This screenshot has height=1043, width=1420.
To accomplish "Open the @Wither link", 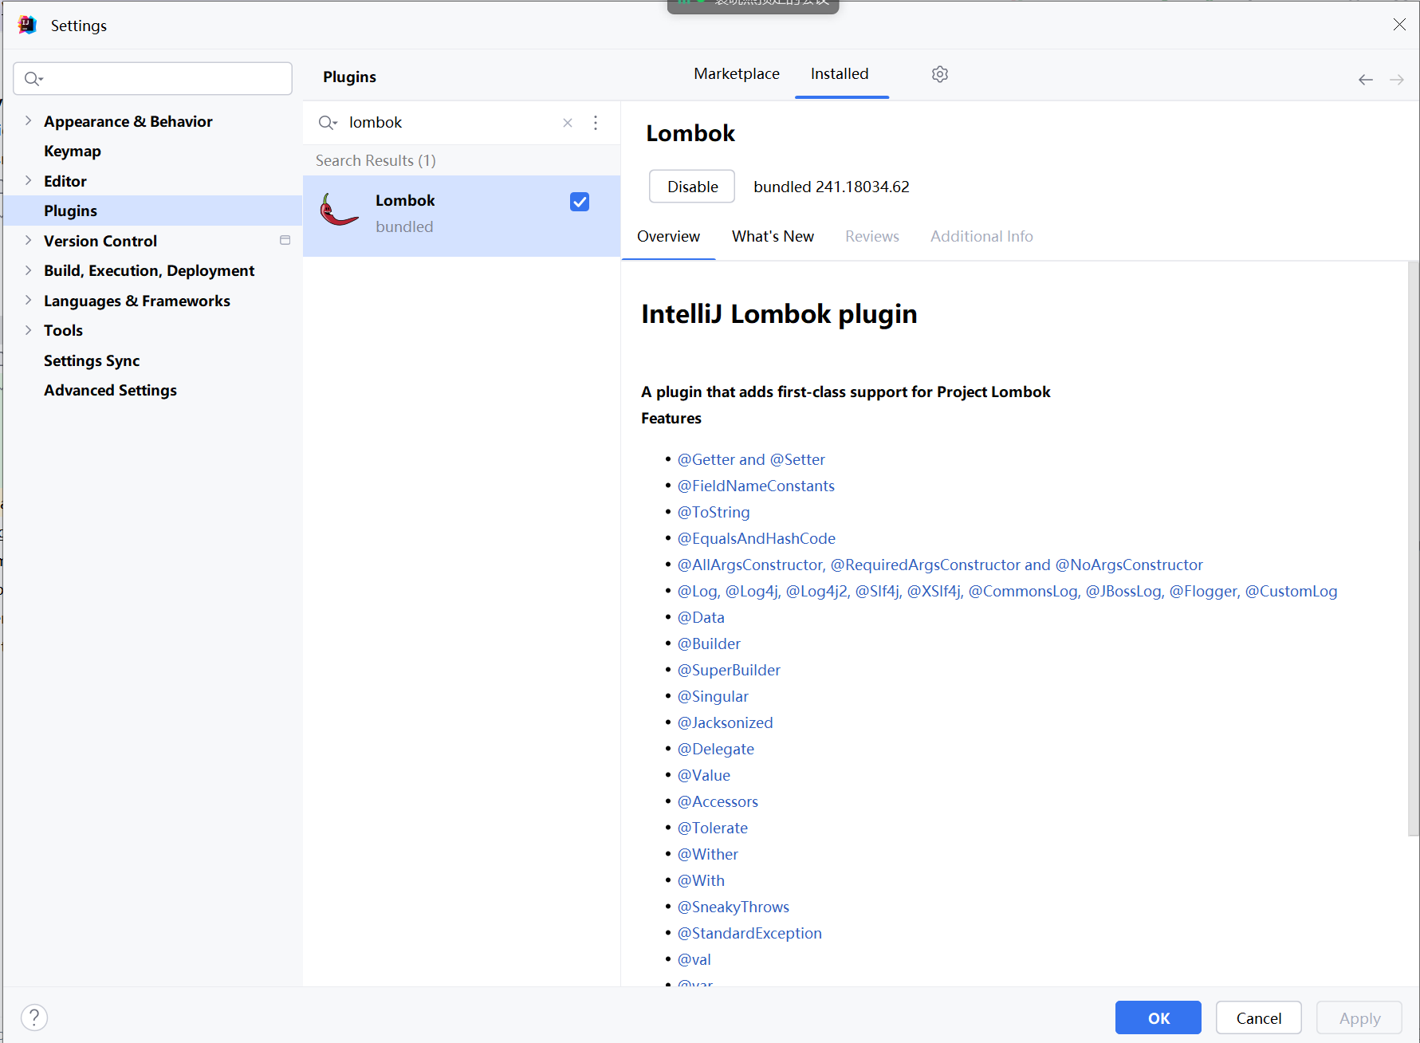I will pos(708,854).
